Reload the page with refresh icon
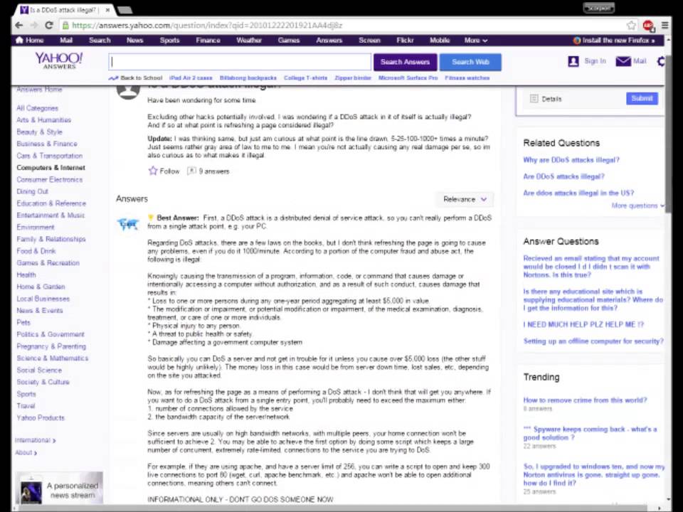 click(49, 26)
